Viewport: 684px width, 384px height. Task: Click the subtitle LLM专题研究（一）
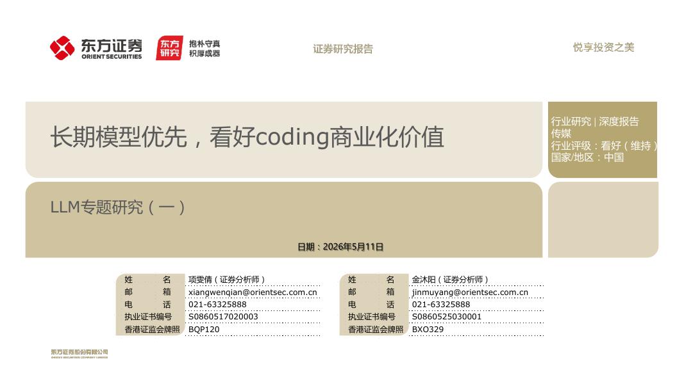coord(118,207)
